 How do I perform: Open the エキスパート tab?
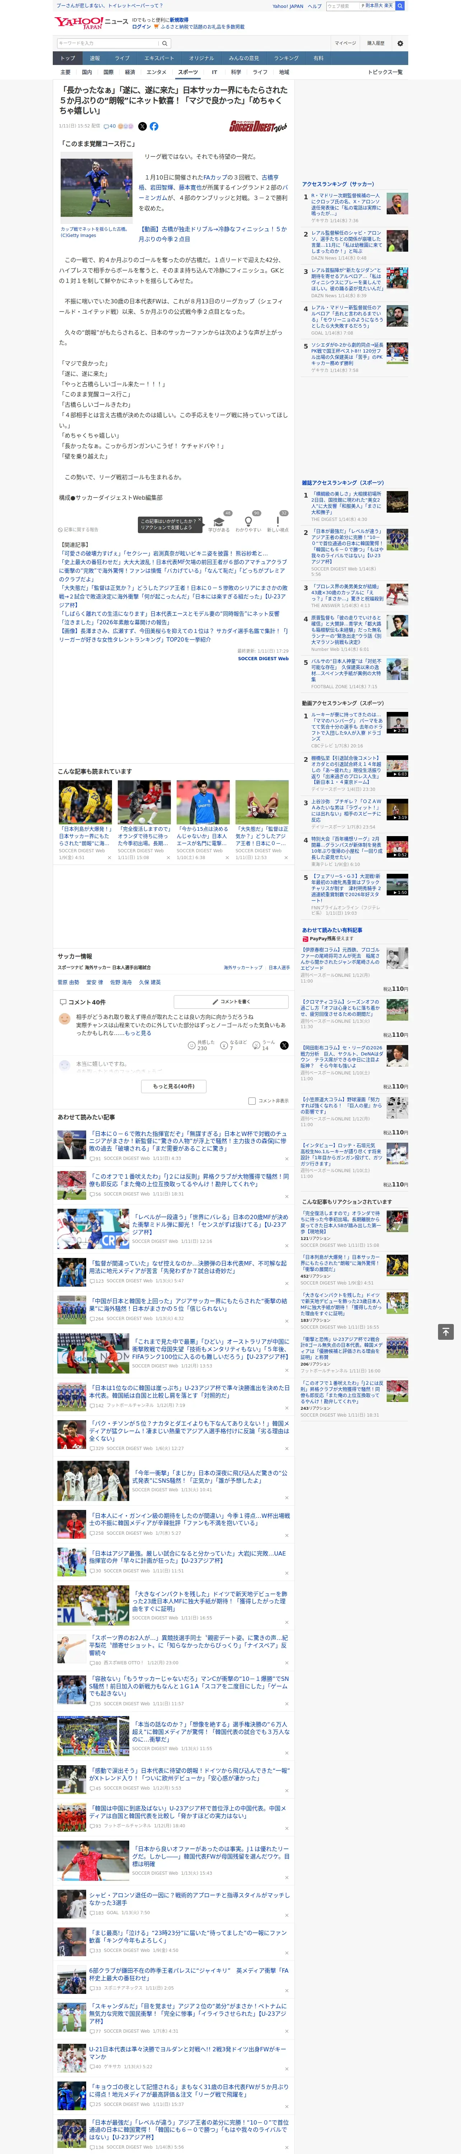point(159,59)
